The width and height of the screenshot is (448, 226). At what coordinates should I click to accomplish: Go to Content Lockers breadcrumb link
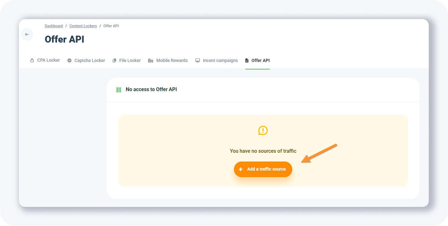coord(83,26)
